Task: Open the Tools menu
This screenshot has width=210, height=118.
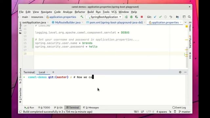Action: point(106,12)
